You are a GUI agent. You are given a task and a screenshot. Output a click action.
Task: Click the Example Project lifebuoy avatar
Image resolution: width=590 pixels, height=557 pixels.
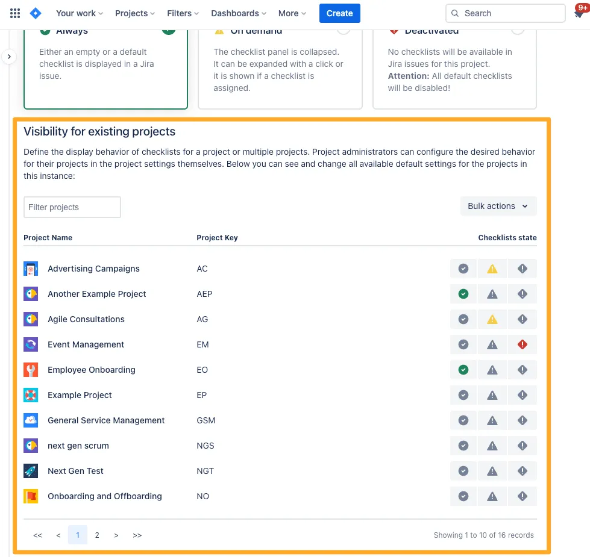[x=31, y=395]
